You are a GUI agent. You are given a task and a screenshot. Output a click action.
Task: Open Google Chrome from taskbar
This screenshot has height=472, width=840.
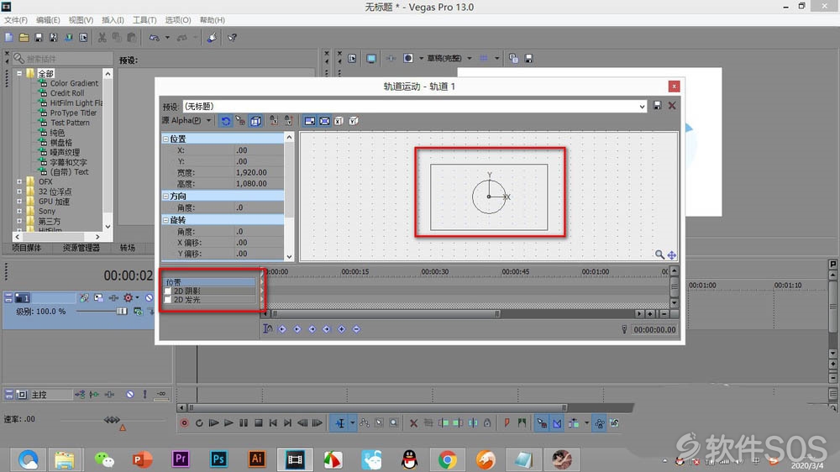pyautogui.click(x=448, y=459)
